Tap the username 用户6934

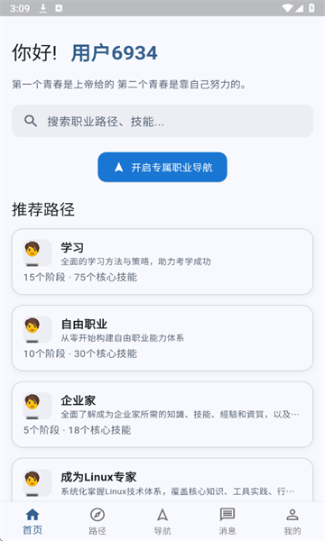115,53
